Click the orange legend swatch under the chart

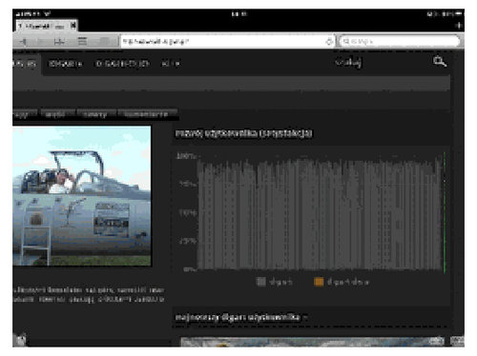coord(319,282)
